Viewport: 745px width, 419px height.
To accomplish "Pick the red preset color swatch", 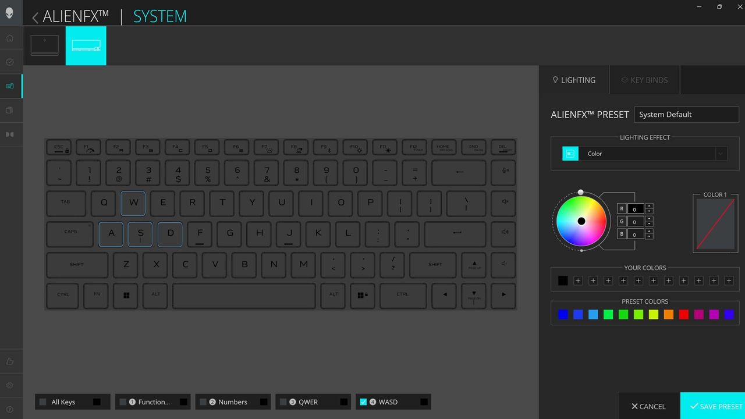I will (x=683, y=314).
